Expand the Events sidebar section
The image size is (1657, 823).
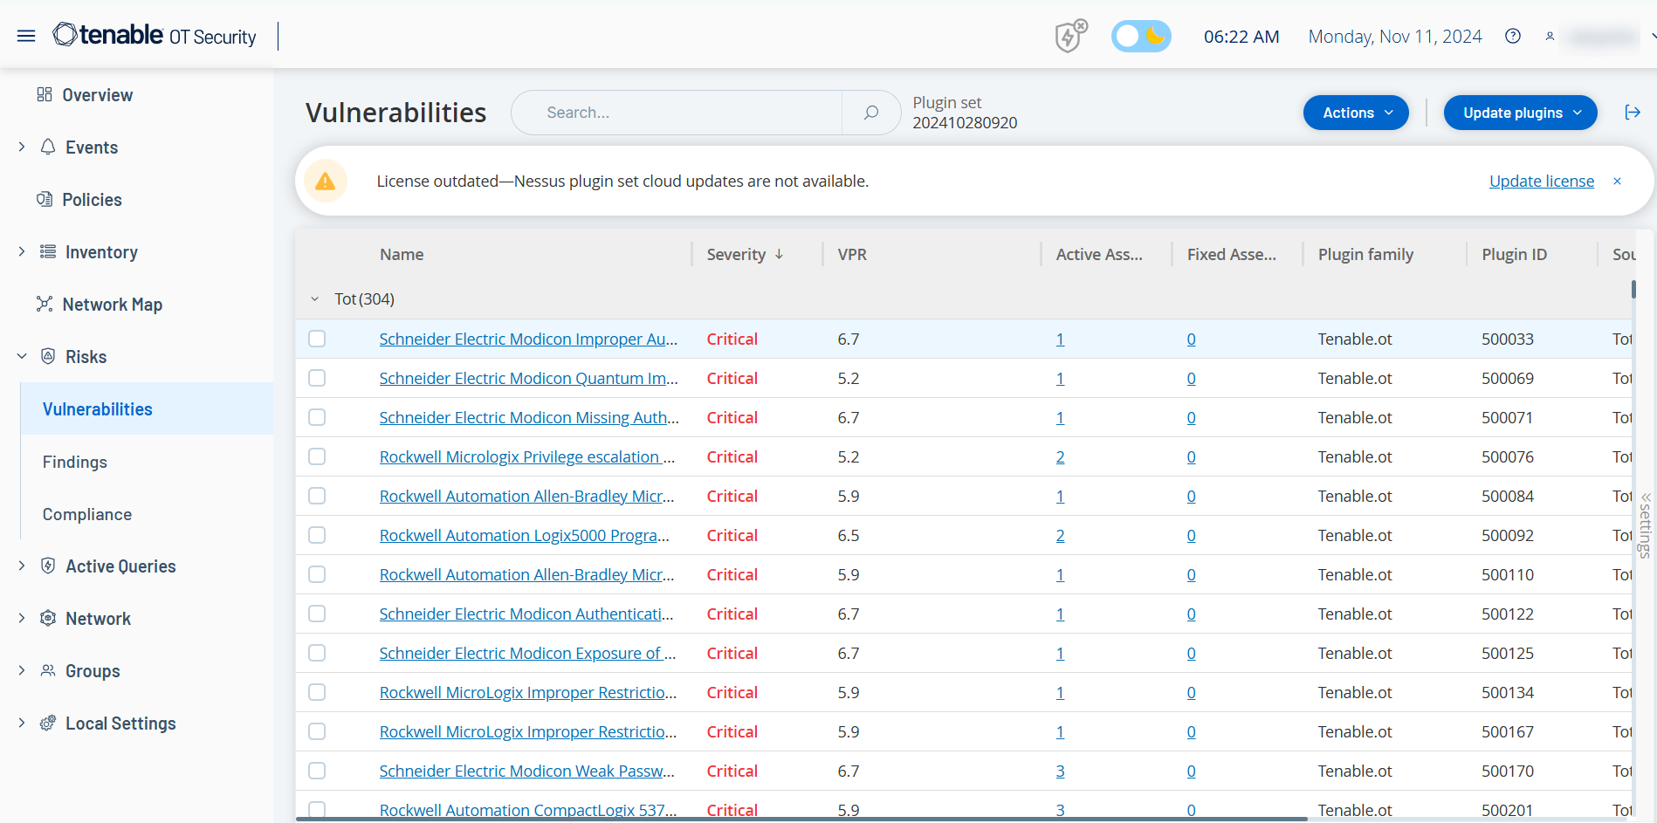[x=22, y=147]
